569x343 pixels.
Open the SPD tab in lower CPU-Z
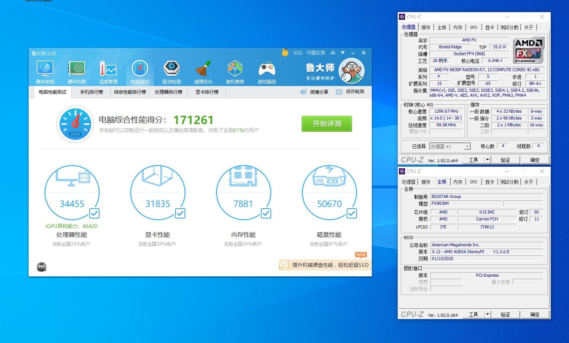pos(473,182)
